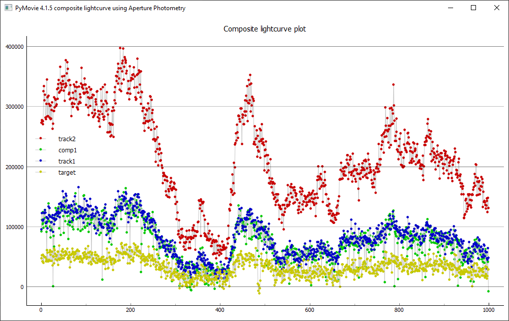Click the 200 x-axis tick label
This screenshot has width=509, height=321.
pos(131,310)
